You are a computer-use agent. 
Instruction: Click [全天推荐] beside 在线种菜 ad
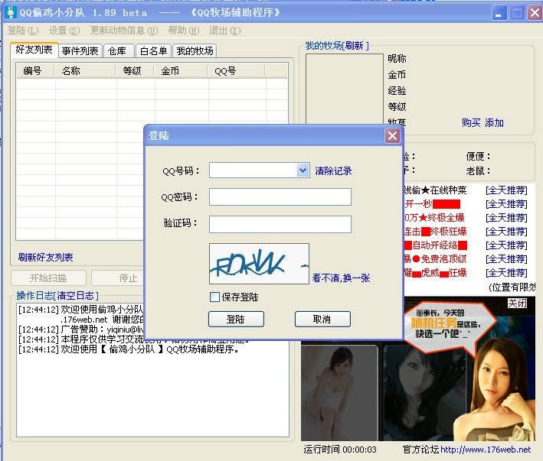[x=507, y=190]
